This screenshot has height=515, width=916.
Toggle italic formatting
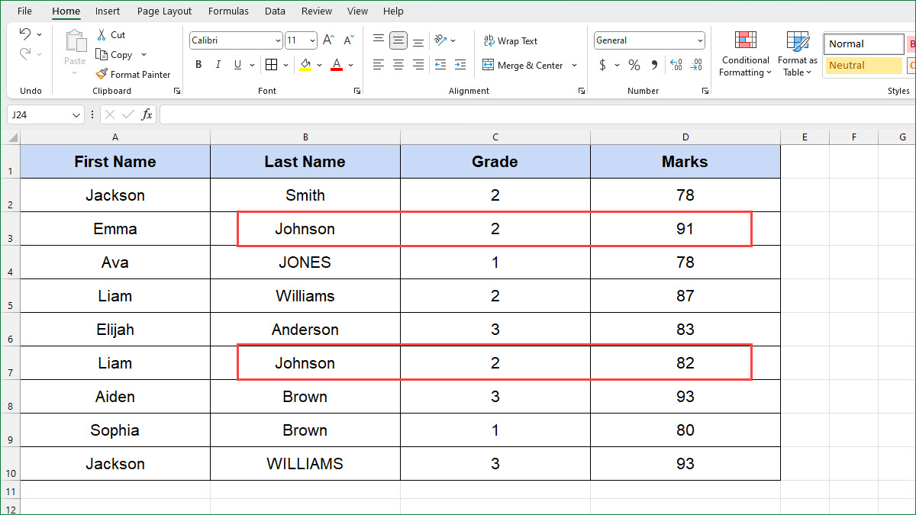click(218, 65)
